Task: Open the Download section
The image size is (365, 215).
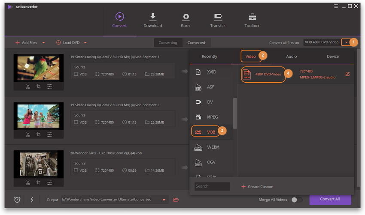Action: point(153,20)
